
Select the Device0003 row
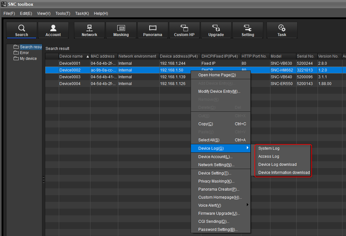70,77
